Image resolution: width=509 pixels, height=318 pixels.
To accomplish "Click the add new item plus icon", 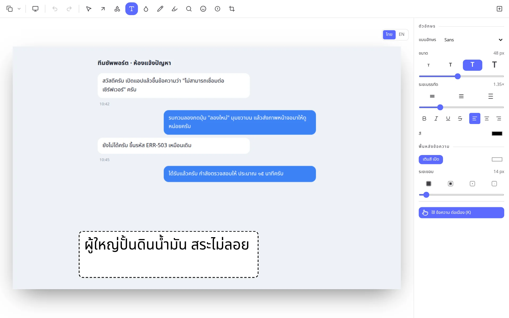I will [499, 9].
